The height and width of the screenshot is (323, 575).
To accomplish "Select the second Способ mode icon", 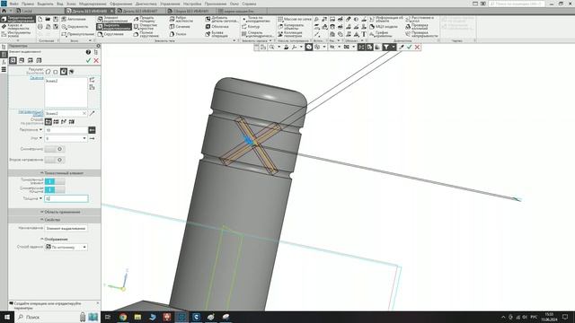I will click(56, 122).
